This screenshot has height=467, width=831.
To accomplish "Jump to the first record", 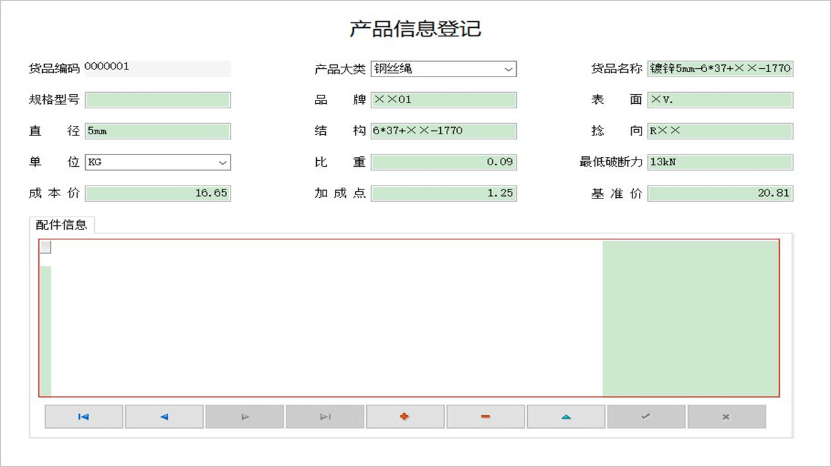I will tap(84, 416).
